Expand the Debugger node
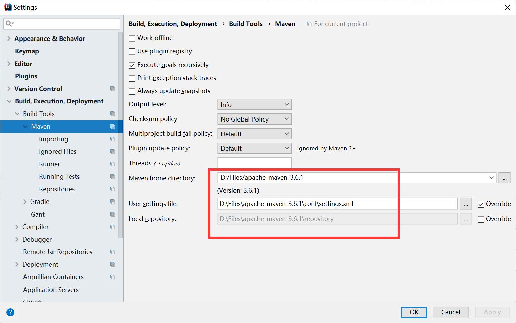The image size is (516, 323). (x=17, y=239)
